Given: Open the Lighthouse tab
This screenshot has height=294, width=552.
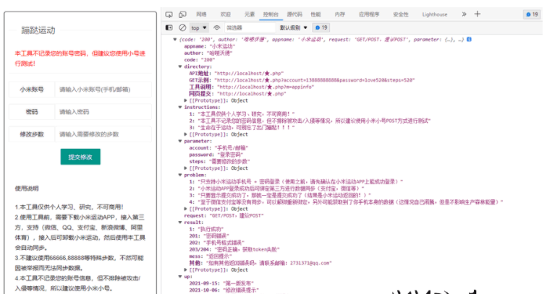Looking at the screenshot, I should tap(435, 14).
